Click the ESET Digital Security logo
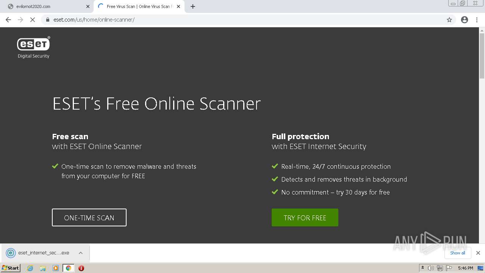The width and height of the screenshot is (485, 273). coord(33,47)
